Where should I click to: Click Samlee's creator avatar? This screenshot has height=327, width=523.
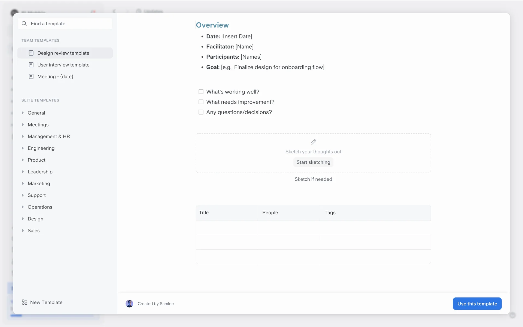coord(129,304)
